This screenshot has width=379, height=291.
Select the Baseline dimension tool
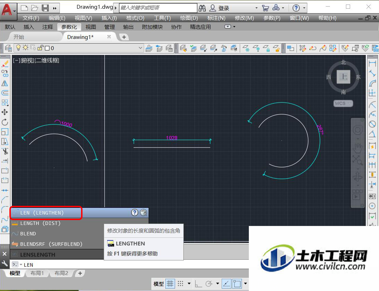(372, 155)
